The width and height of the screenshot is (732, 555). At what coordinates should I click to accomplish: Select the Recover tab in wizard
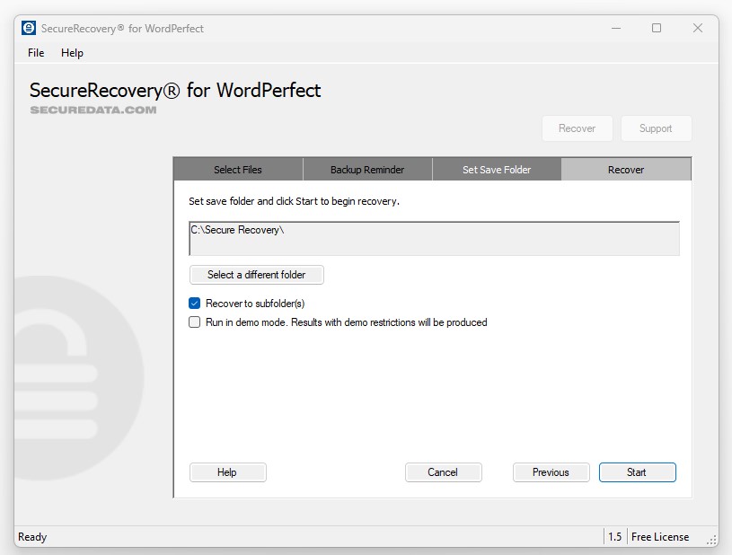tap(626, 170)
